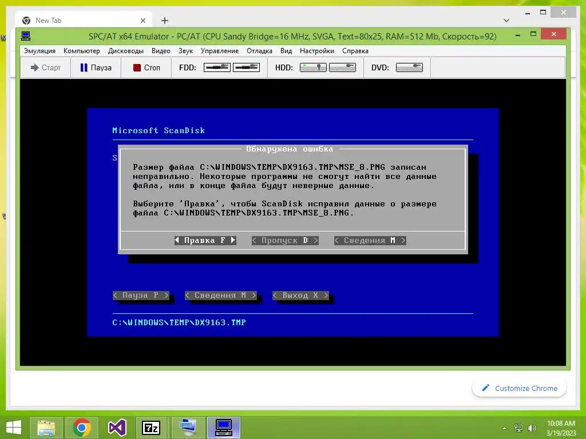
Task: Open the Дисководы menu
Action: (125, 51)
